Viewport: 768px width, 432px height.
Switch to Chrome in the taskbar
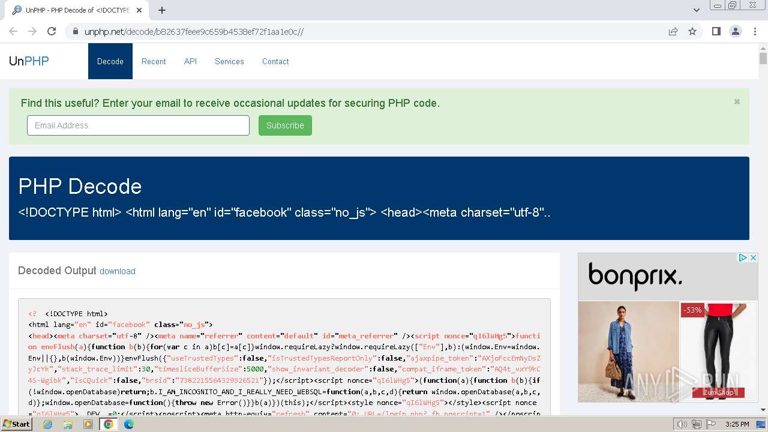coord(109,424)
